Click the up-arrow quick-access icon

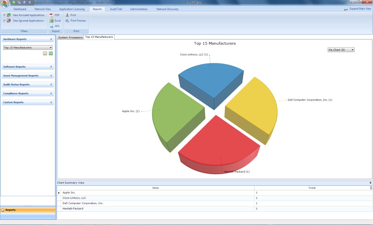pyautogui.click(x=30, y=2)
